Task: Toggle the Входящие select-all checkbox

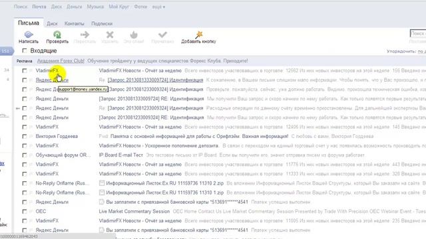Action: coord(25,50)
